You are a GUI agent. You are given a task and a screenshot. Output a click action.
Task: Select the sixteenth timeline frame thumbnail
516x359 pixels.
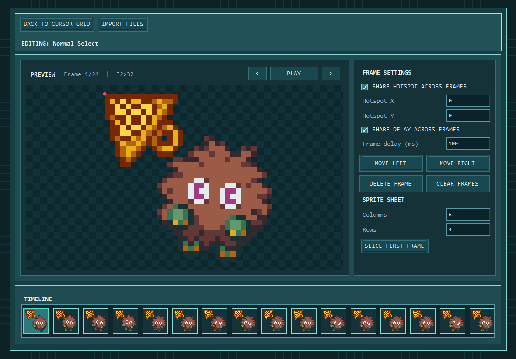[482, 321]
